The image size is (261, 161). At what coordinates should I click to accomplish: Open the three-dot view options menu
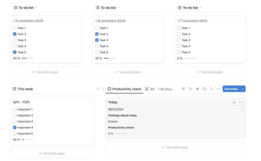tap(218, 89)
